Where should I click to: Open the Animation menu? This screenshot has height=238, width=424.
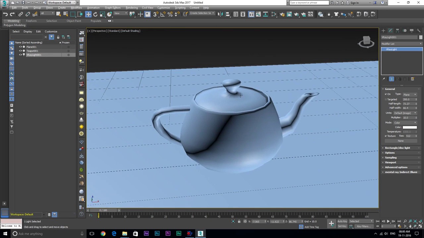[x=93, y=8]
